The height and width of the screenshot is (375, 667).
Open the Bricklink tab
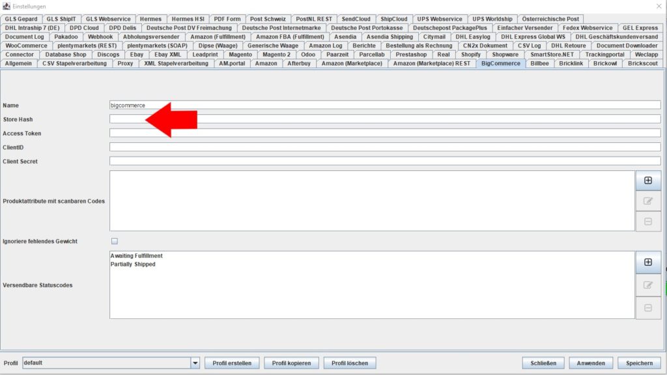(x=571, y=64)
